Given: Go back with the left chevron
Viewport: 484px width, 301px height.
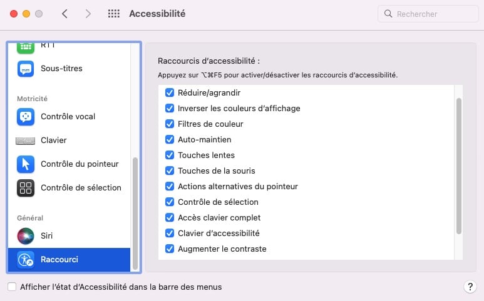Looking at the screenshot, I should [x=64, y=14].
